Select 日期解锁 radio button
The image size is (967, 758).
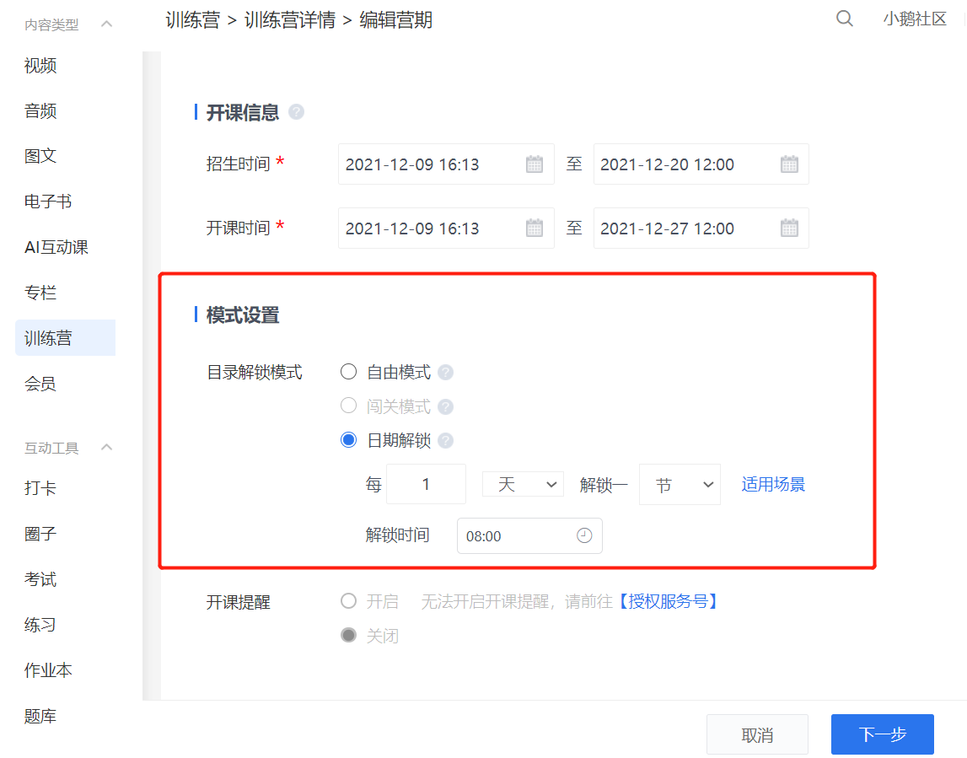[x=348, y=440]
